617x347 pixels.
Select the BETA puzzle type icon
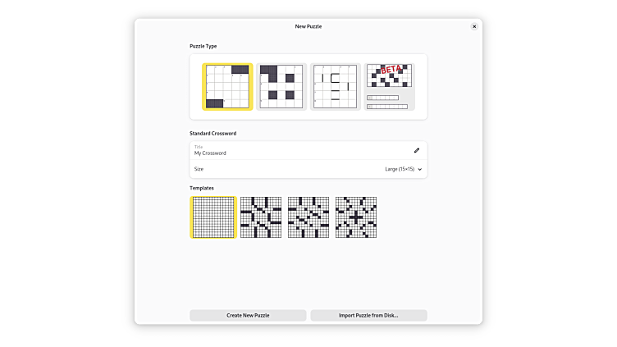pos(390,86)
